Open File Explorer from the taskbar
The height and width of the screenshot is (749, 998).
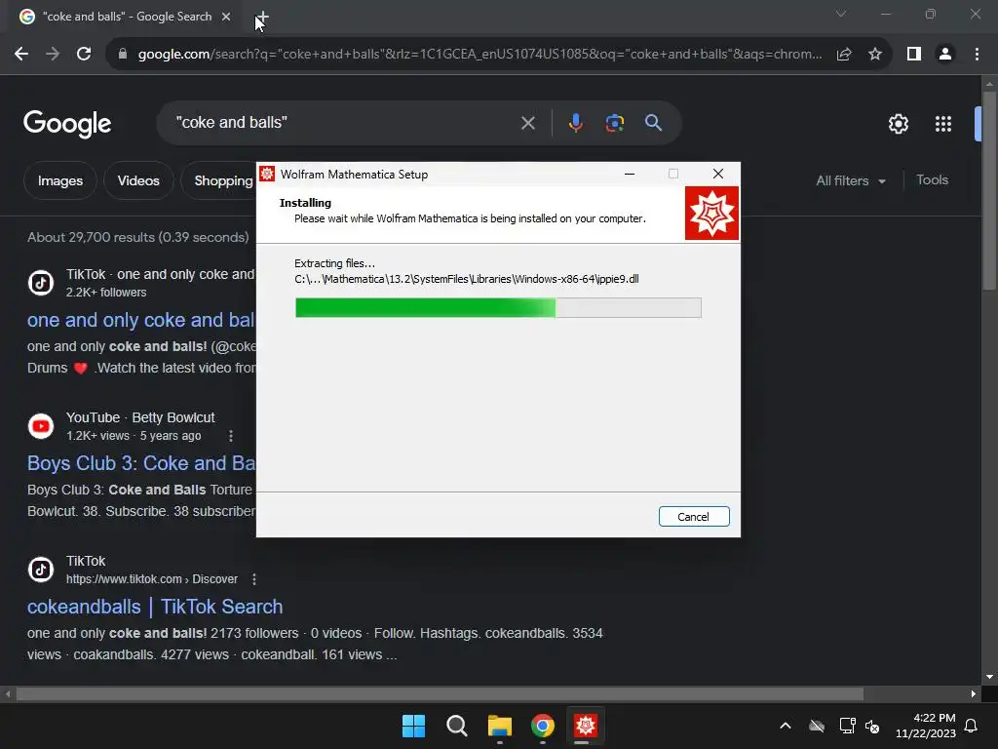(500, 726)
